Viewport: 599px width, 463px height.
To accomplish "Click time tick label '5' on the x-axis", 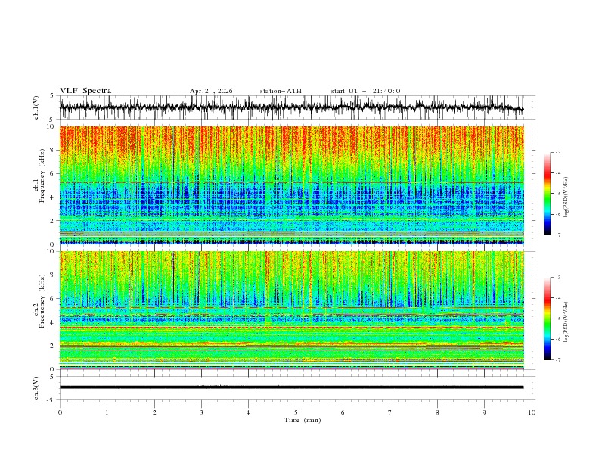I will [296, 412].
